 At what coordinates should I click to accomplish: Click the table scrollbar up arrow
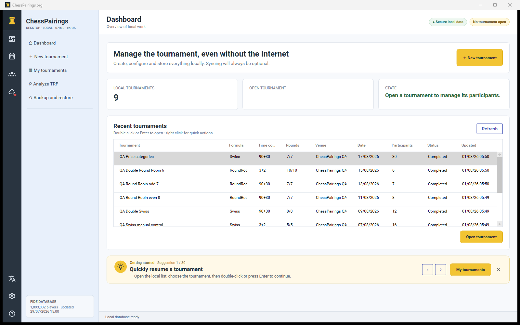(500, 155)
